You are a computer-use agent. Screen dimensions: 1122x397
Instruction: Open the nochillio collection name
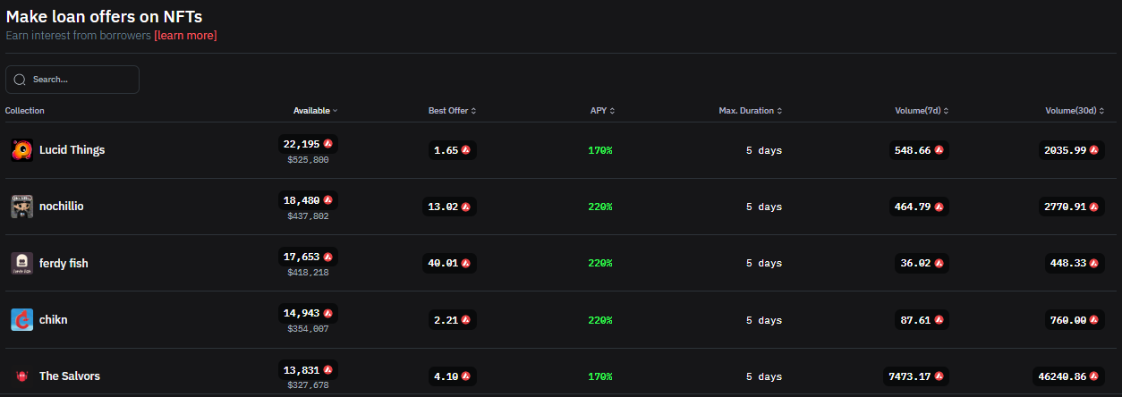(x=62, y=207)
